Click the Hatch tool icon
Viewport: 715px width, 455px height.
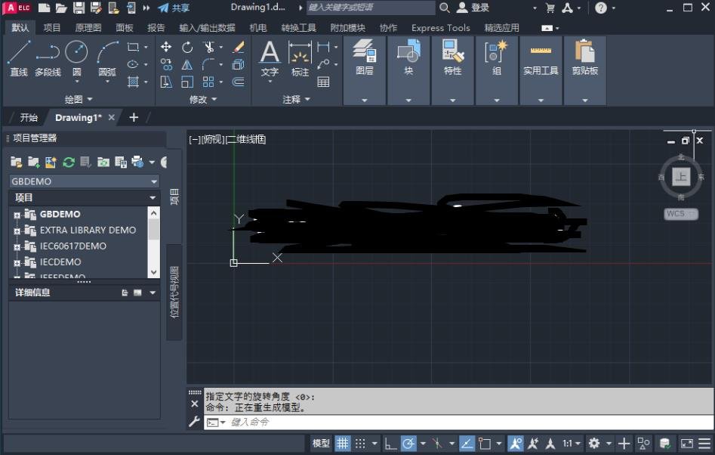pyautogui.click(x=133, y=82)
